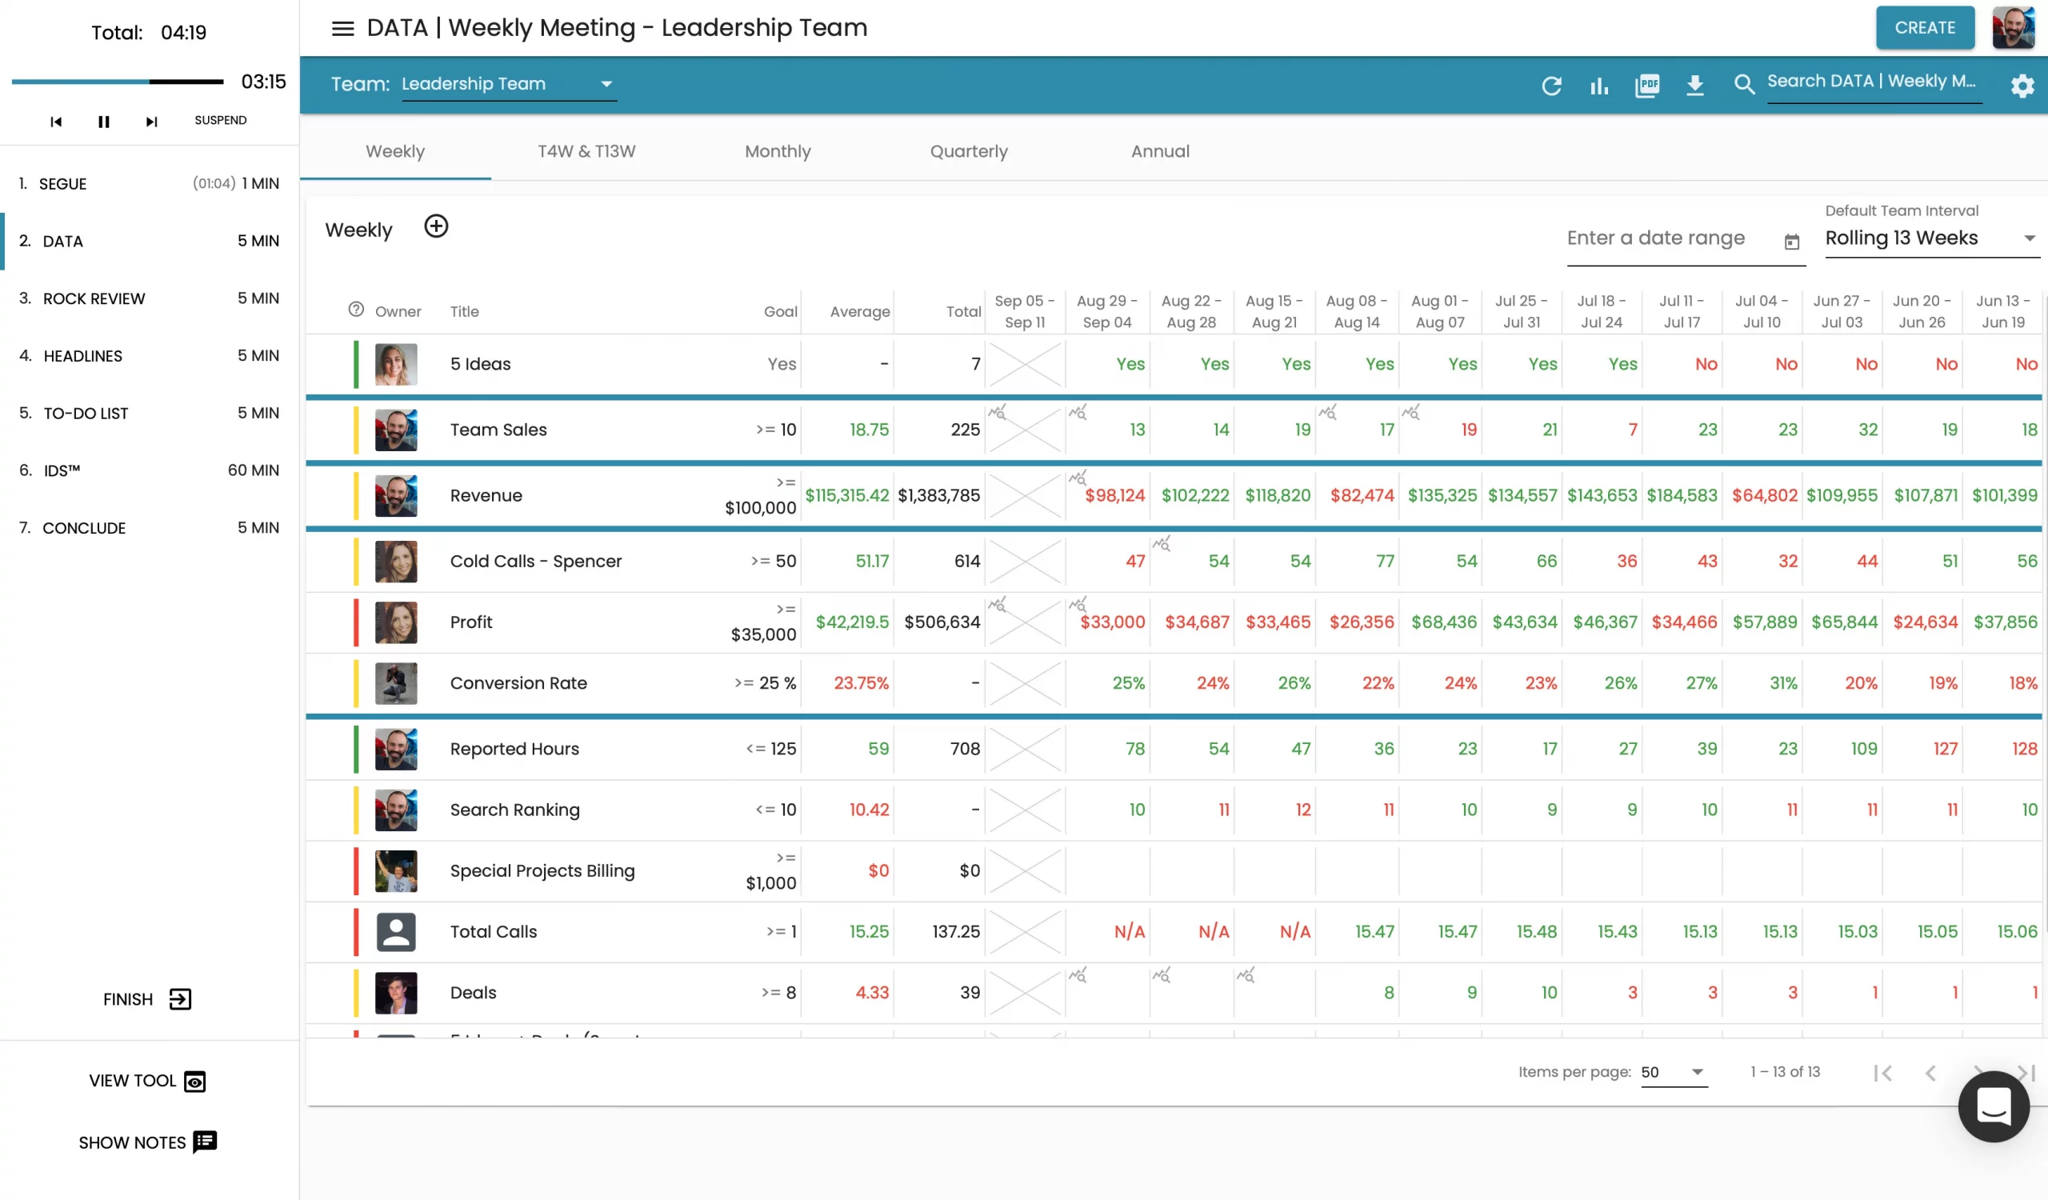Click the meeting timer progress bar

pos(118,82)
